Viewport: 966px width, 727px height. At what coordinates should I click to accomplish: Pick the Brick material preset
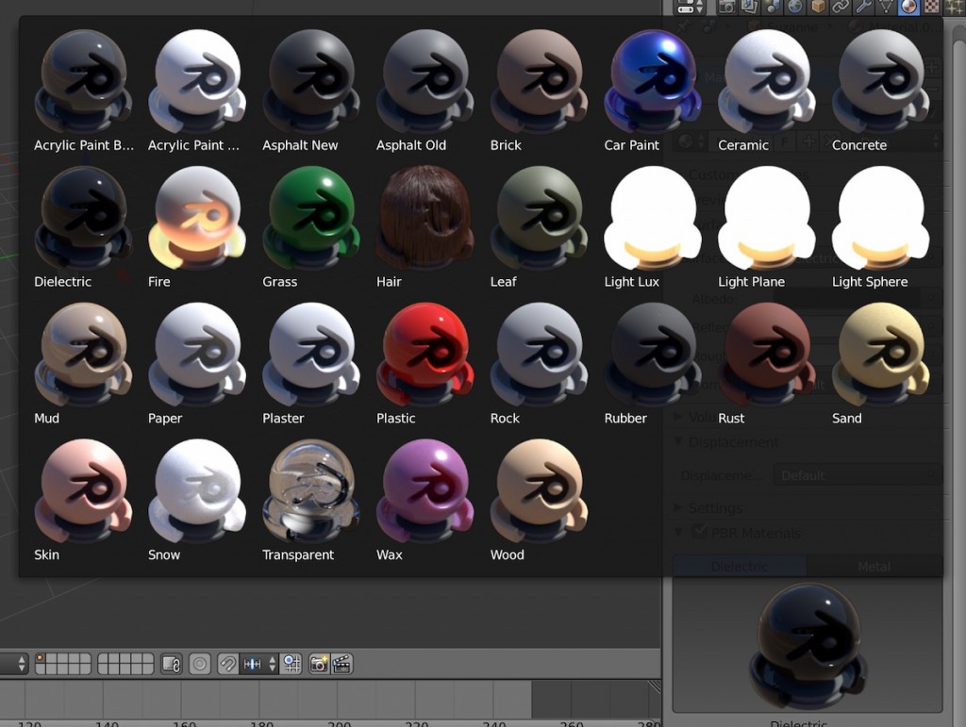coord(539,91)
